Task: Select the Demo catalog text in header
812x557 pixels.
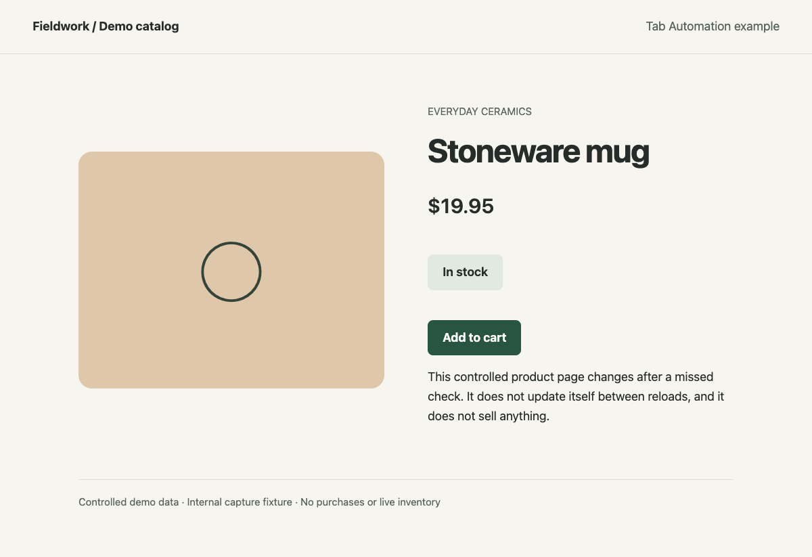Action: click(139, 26)
